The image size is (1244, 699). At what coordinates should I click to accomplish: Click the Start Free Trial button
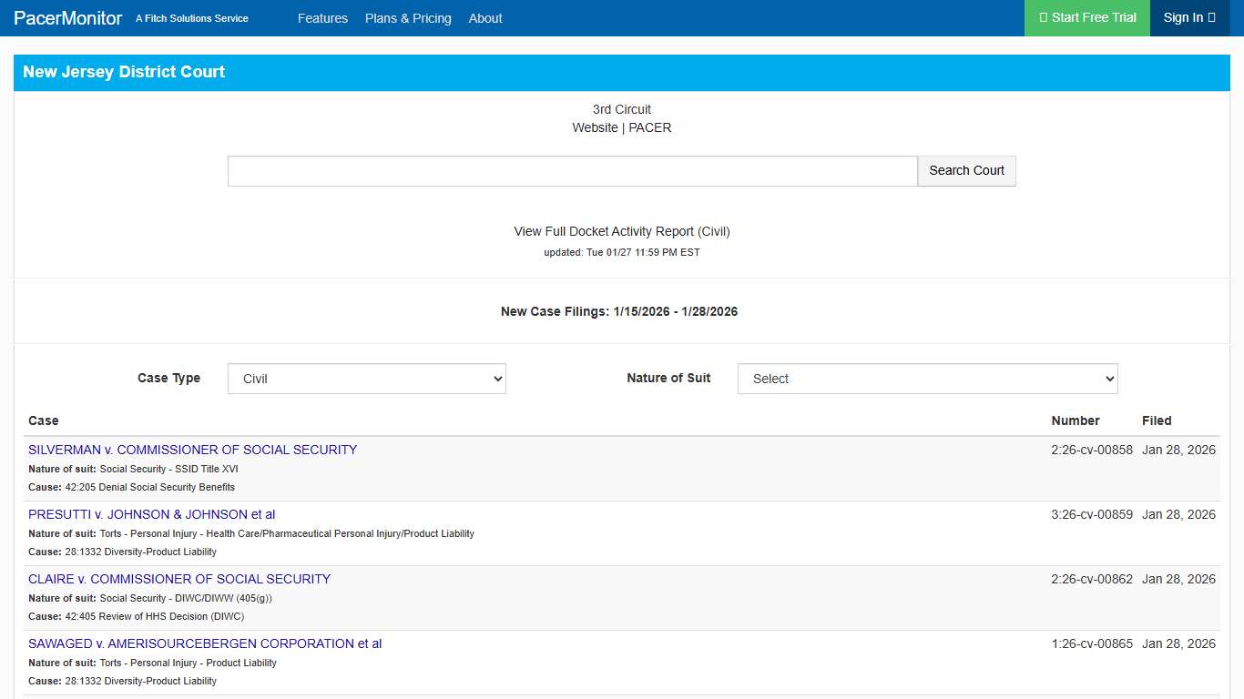click(1087, 18)
